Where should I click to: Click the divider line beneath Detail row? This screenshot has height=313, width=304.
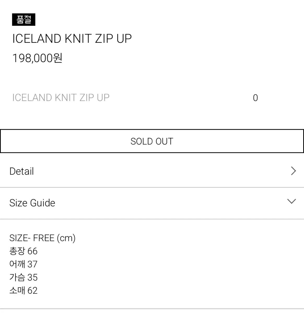[152, 187]
